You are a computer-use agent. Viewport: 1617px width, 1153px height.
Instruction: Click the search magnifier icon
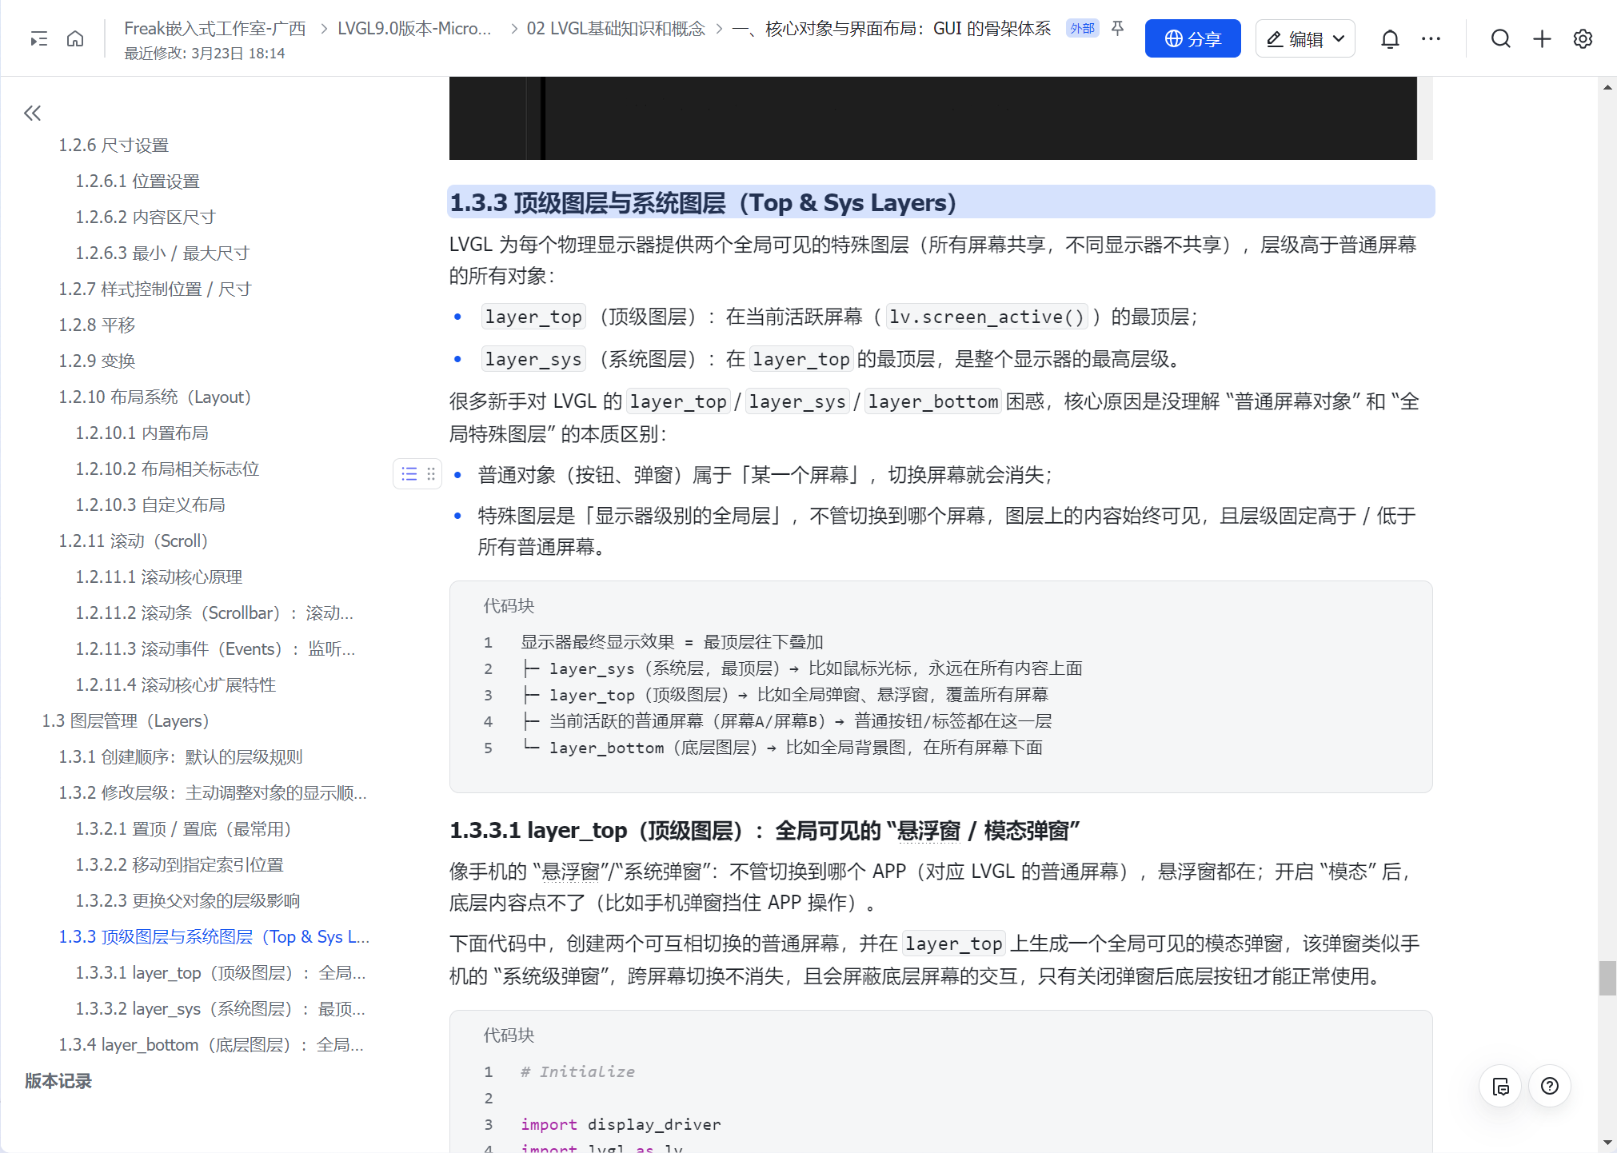tap(1500, 38)
